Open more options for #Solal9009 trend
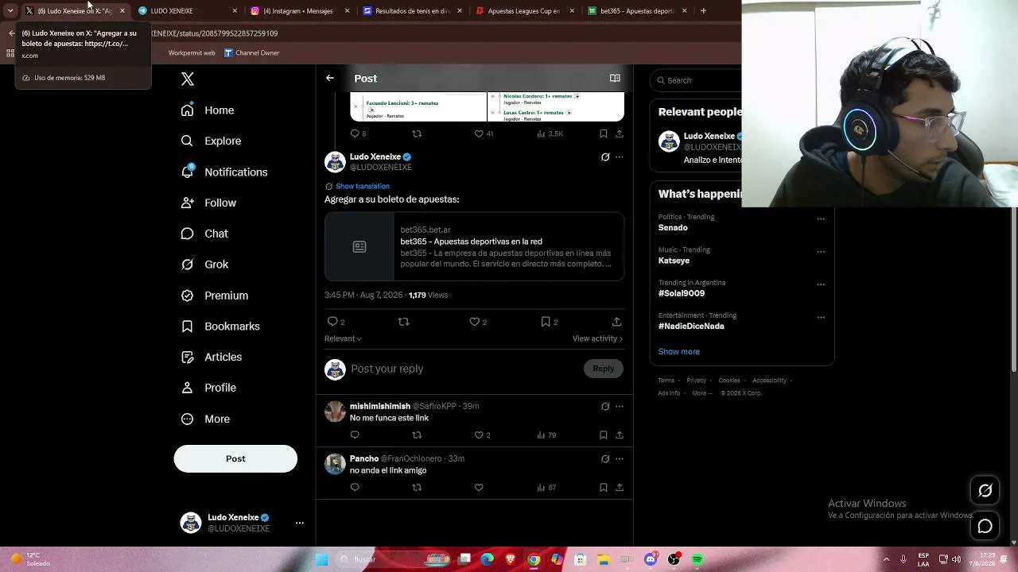This screenshot has width=1018, height=572. (821, 284)
